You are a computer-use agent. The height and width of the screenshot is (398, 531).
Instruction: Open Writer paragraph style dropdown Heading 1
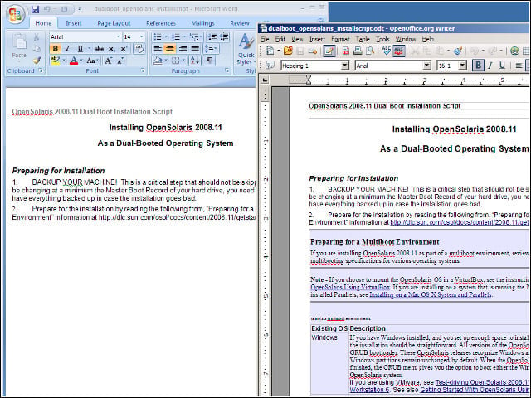(345, 66)
